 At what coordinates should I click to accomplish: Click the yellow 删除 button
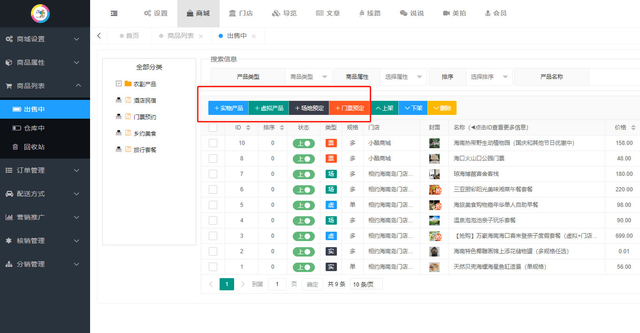coord(442,108)
